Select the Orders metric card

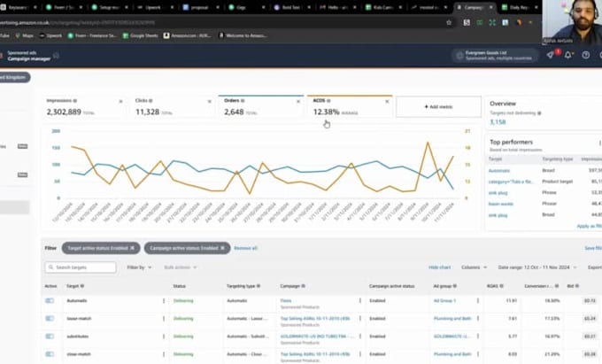pyautogui.click(x=260, y=107)
